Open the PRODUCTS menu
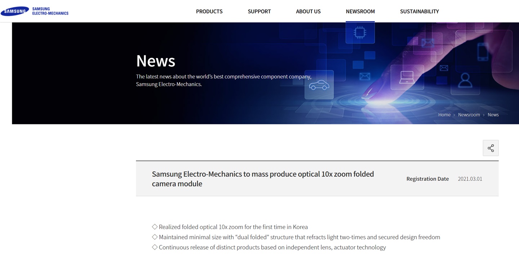 point(209,11)
